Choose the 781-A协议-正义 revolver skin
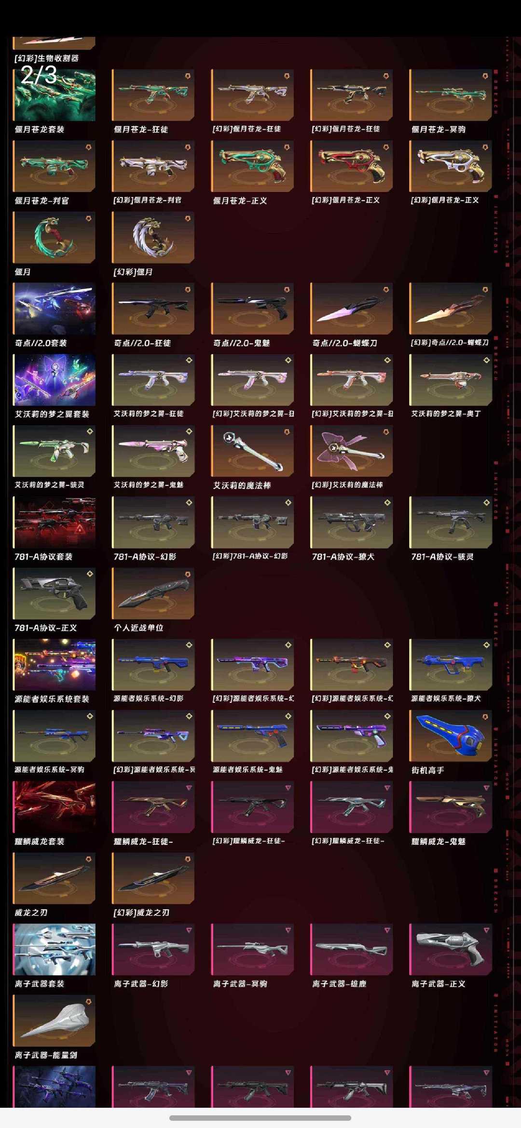The image size is (521, 1128). [x=54, y=593]
